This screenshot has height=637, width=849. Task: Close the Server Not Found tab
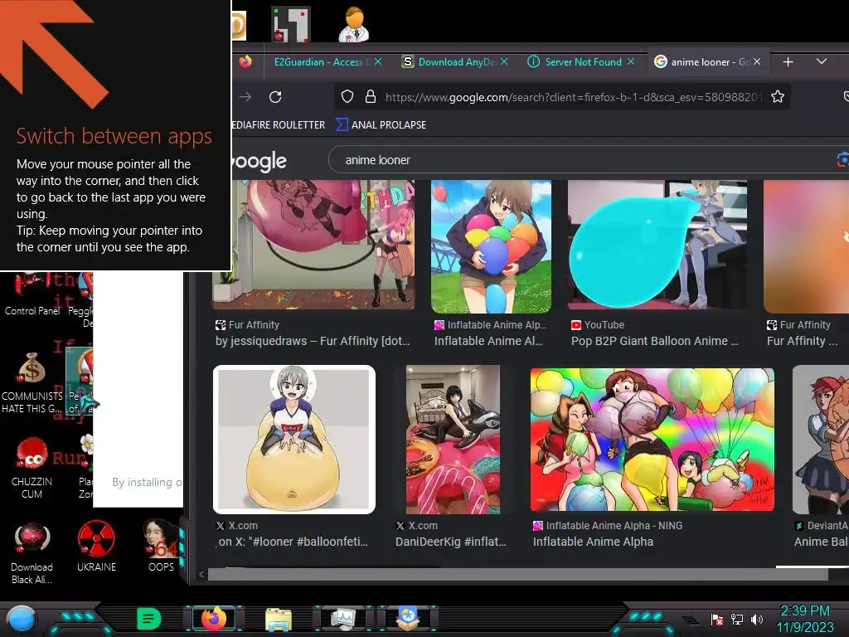coord(631,61)
